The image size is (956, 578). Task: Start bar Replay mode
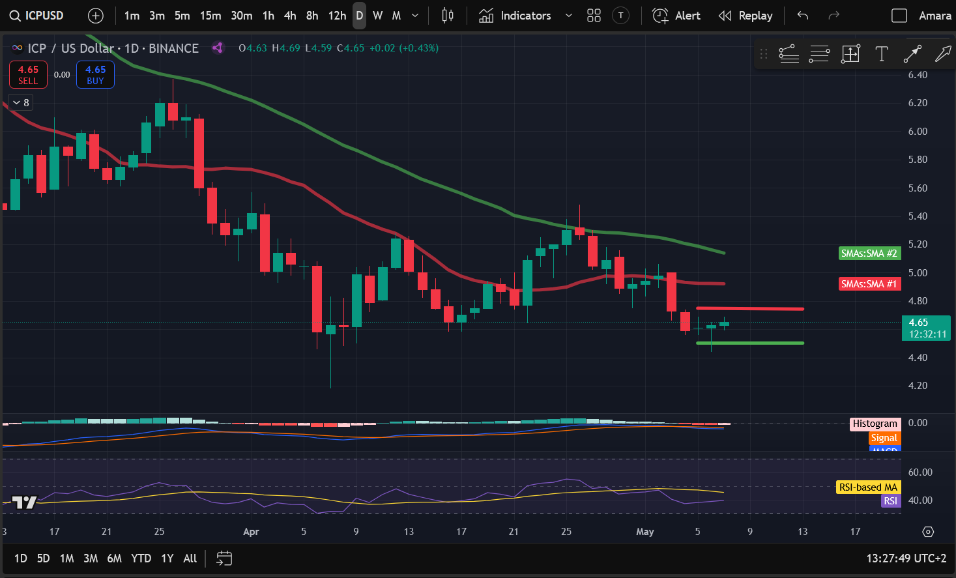click(x=746, y=16)
